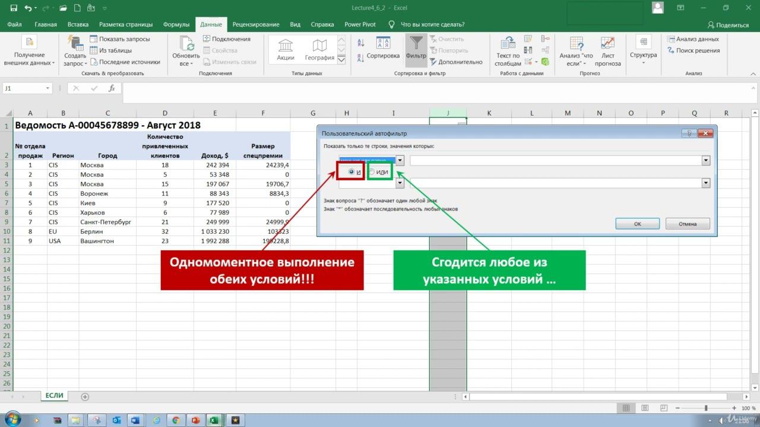Expand the first condition operator dropdown

point(400,160)
